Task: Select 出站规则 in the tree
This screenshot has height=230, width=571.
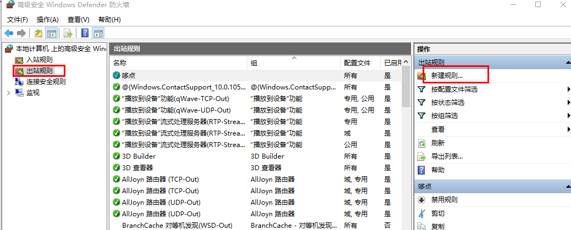Action: click(40, 70)
